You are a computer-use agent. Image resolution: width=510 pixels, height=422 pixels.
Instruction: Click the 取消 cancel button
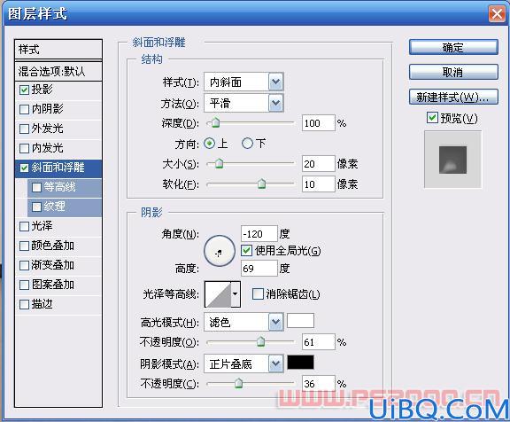[453, 72]
